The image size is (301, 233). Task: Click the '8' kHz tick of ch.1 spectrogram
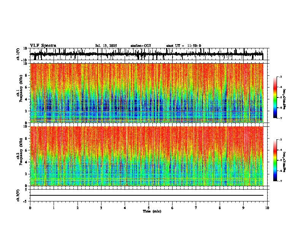click(x=27, y=75)
